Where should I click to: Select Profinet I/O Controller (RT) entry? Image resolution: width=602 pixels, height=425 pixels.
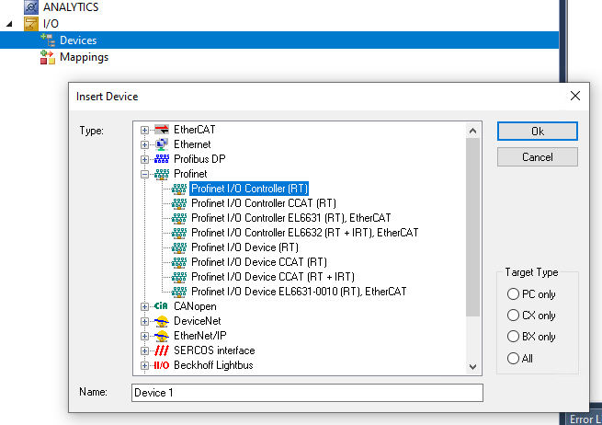point(249,189)
